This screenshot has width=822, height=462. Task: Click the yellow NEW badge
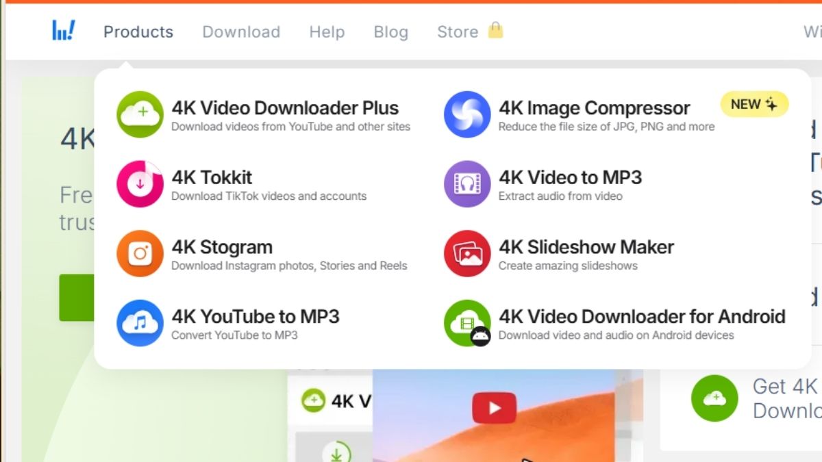754,104
